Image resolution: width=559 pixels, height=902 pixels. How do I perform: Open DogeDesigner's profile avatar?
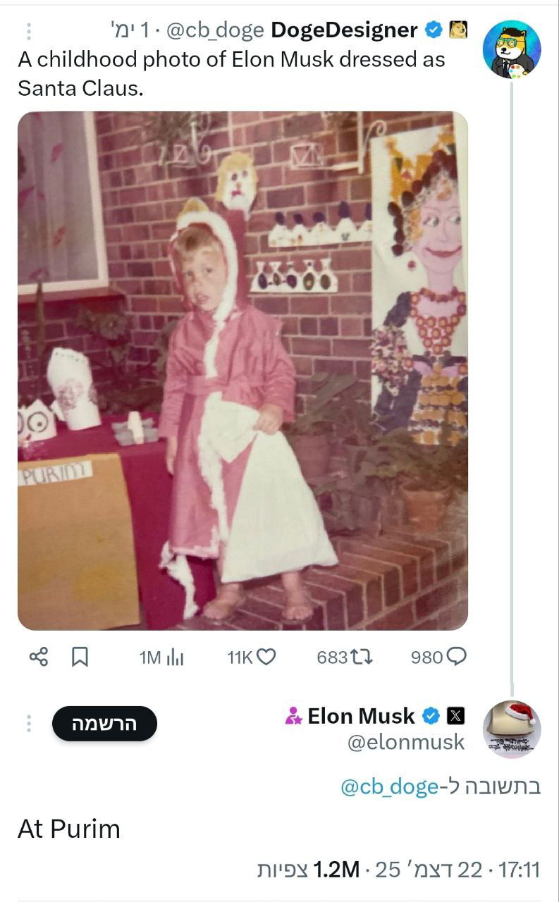pyautogui.click(x=511, y=48)
